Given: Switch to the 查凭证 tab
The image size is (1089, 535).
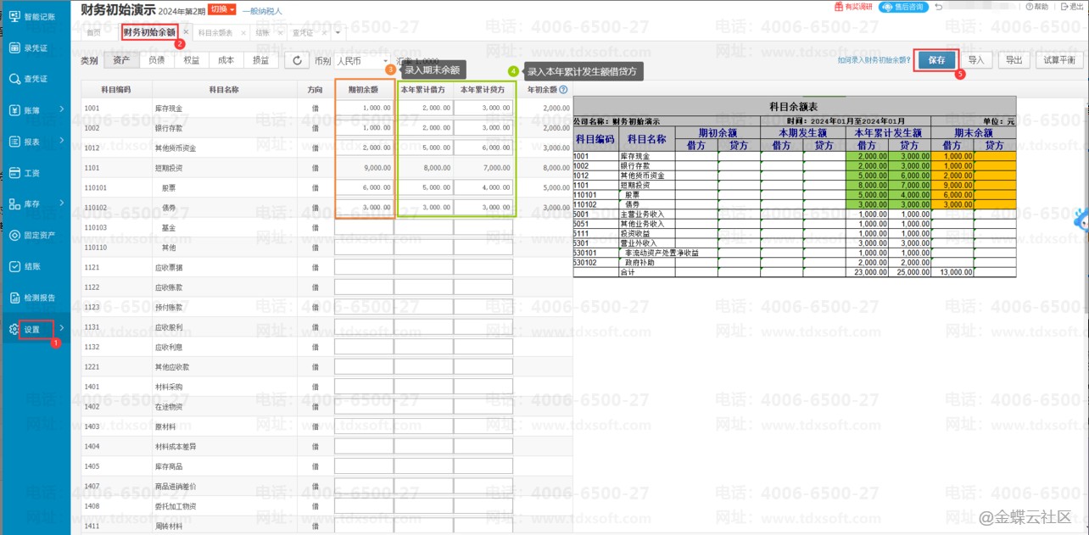Looking at the screenshot, I should (x=303, y=33).
